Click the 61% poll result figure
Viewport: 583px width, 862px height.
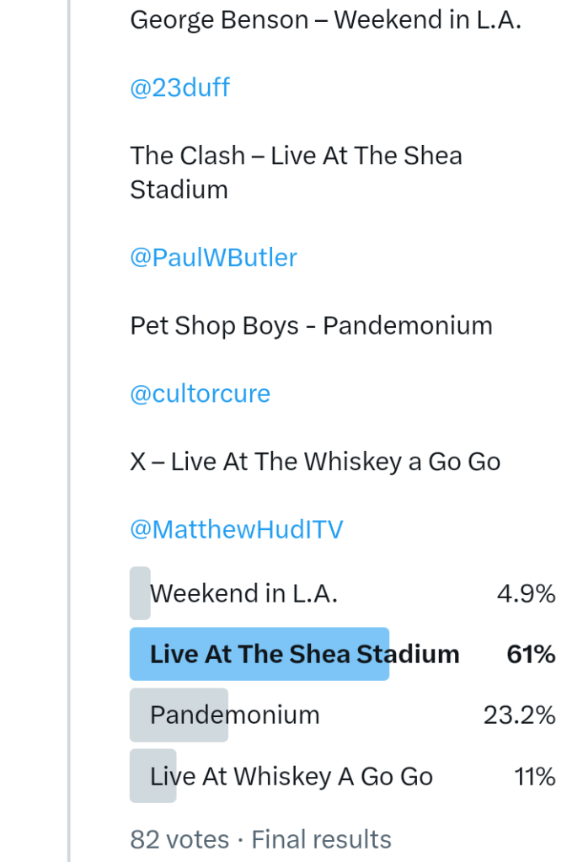pyautogui.click(x=531, y=655)
